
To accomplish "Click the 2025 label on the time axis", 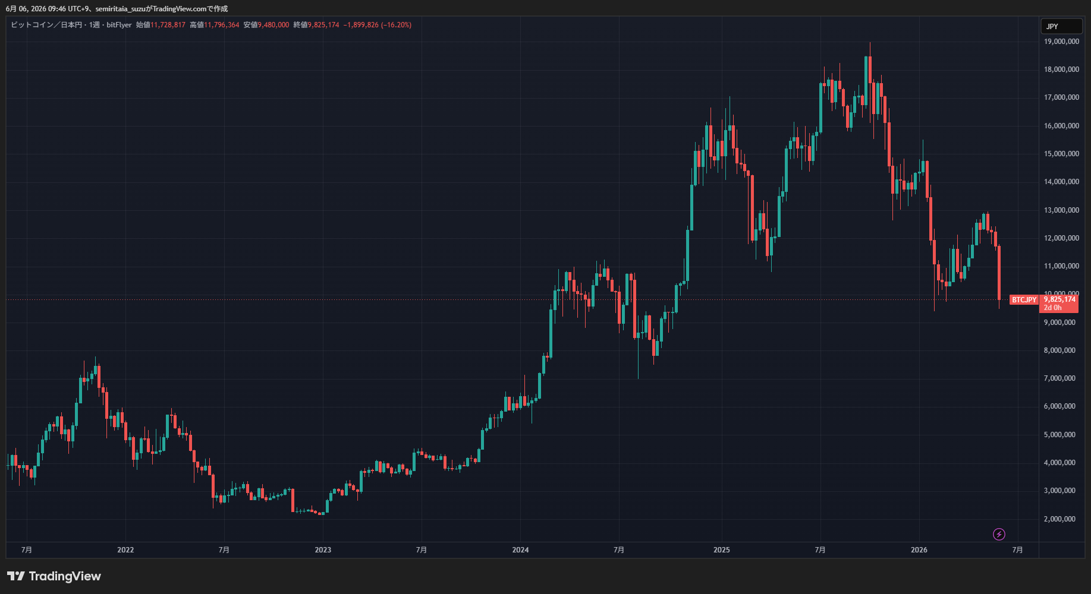I will (722, 550).
